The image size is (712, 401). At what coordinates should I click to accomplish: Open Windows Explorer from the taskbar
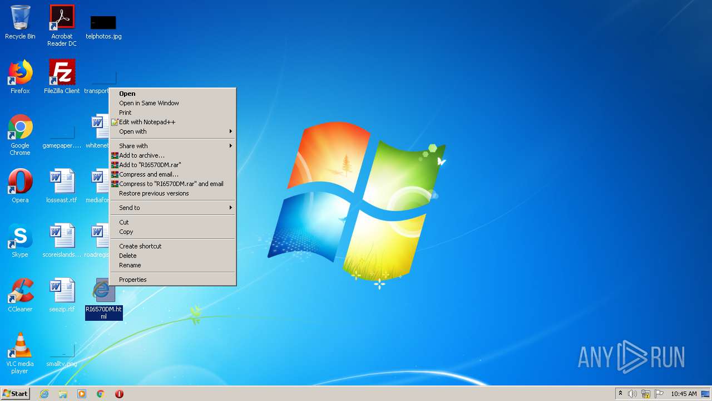tap(63, 394)
